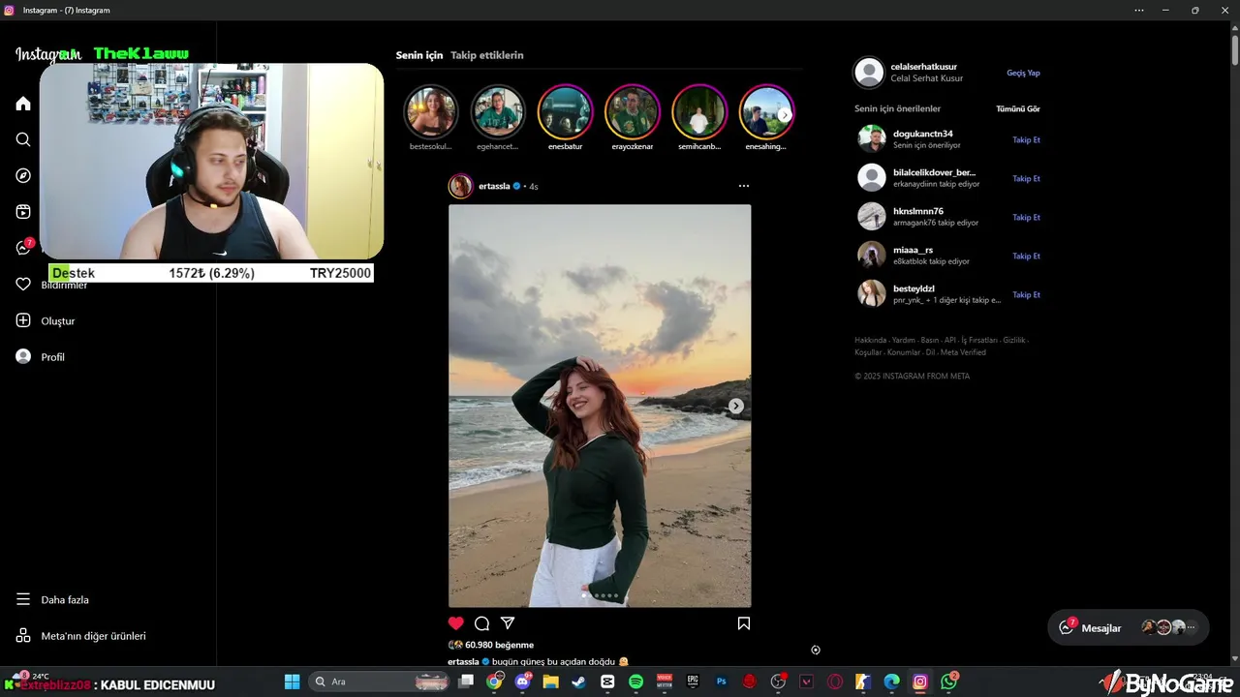Open Spotify from taskbar
This screenshot has height=697, width=1240.
click(x=636, y=682)
